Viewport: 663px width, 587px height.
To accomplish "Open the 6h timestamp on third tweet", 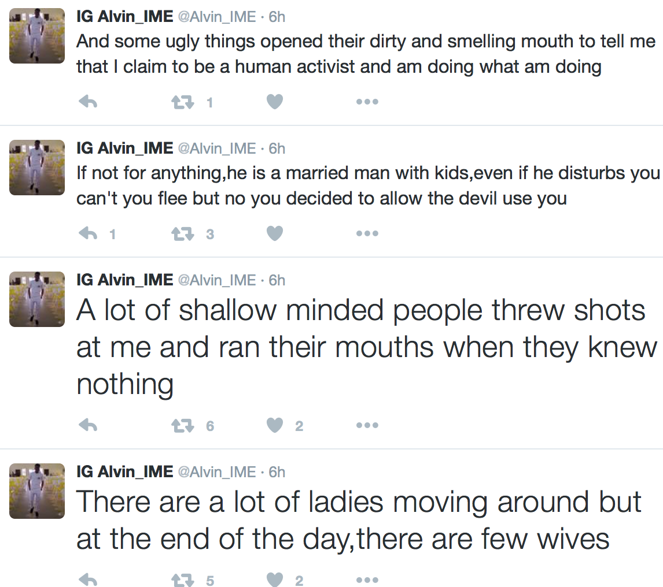I will [277, 280].
